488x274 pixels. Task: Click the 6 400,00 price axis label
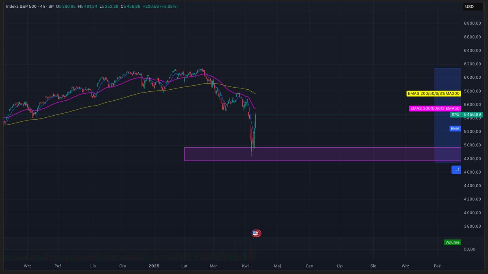473,50
